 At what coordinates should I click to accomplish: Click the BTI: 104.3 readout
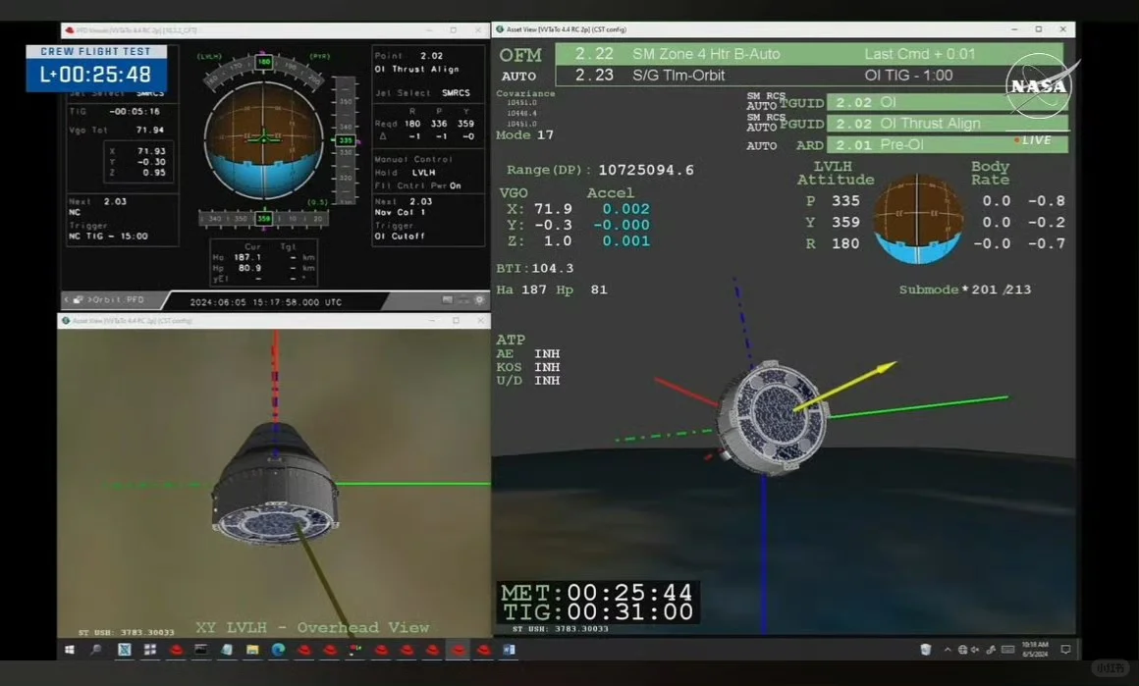click(535, 269)
